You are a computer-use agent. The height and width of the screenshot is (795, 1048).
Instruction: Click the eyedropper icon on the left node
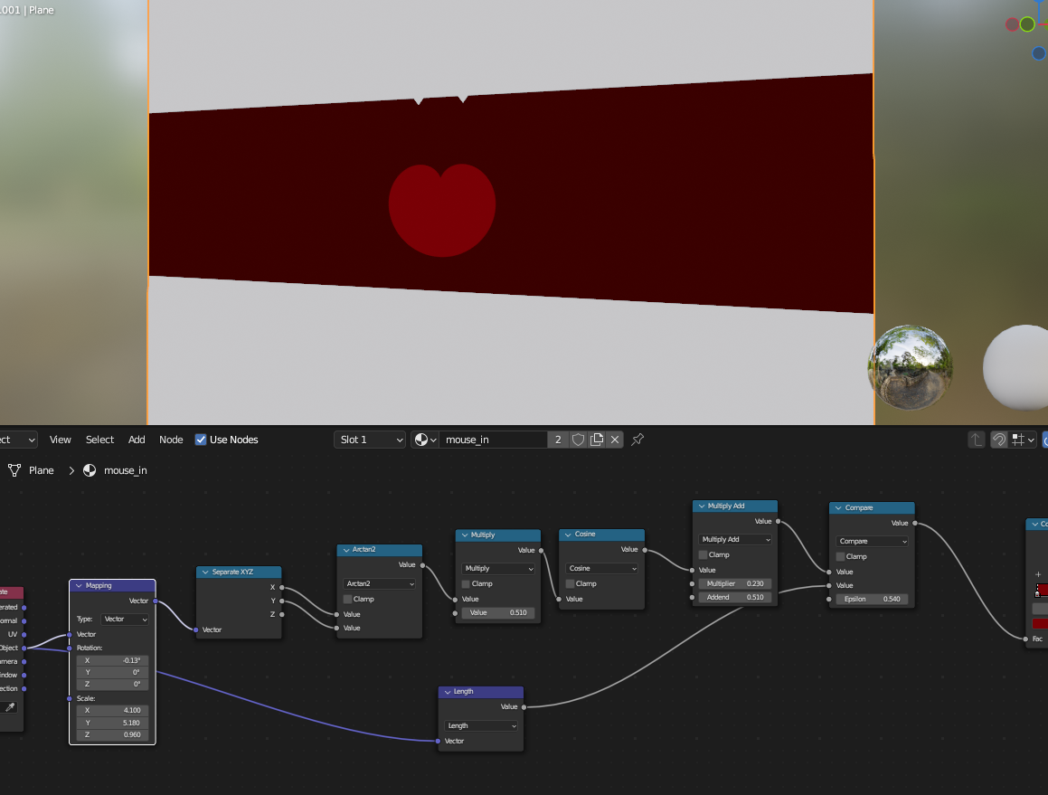point(11,707)
